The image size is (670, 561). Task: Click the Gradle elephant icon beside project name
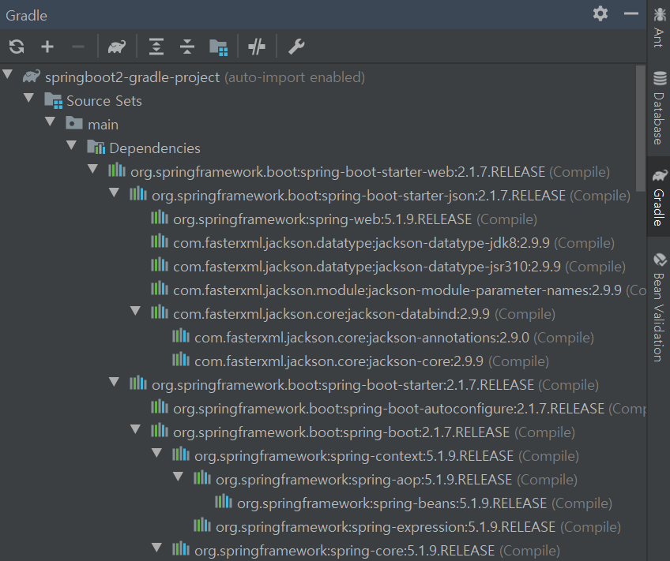pos(31,77)
